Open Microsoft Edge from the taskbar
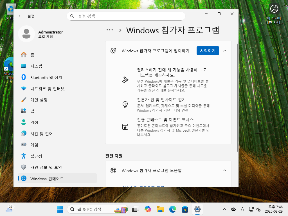Image resolution: width=288 pixels, height=216 pixels. coord(172,209)
